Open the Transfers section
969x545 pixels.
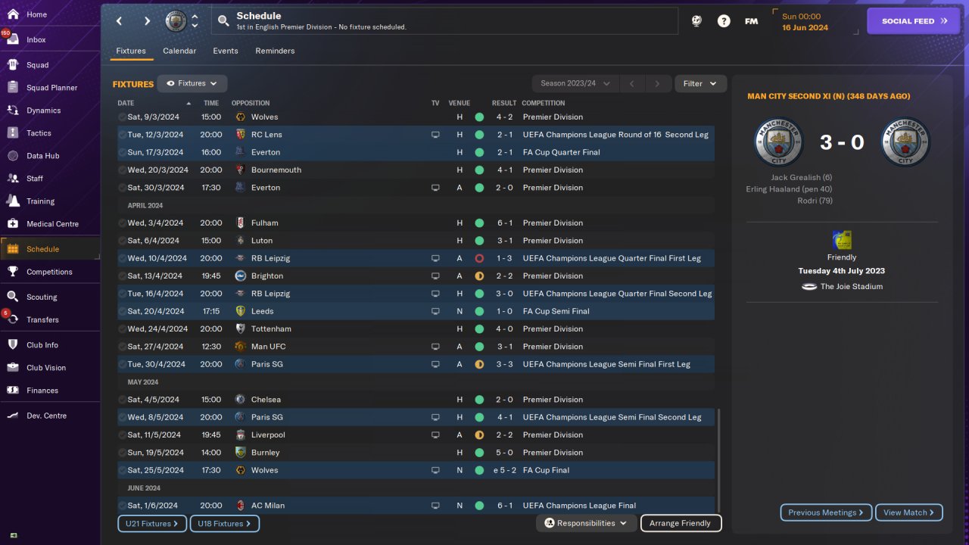42,320
